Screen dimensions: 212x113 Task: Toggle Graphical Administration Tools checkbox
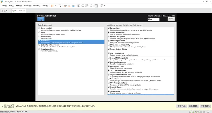[x=108, y=75]
